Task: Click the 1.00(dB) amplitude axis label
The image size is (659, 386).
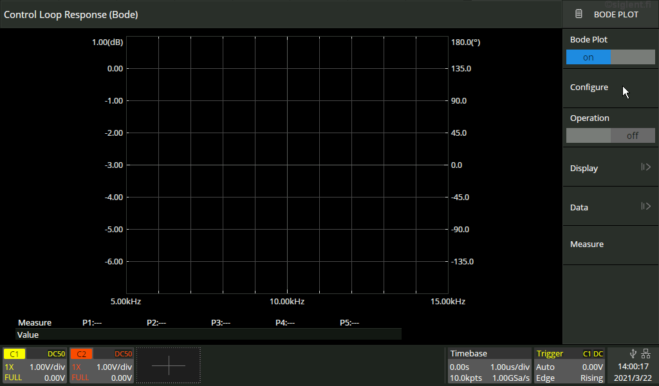Action: click(107, 42)
